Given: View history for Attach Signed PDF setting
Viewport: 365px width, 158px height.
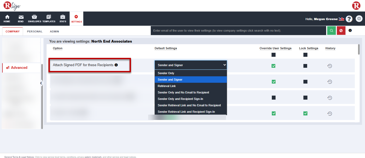Looking at the screenshot, I should 330,66.
